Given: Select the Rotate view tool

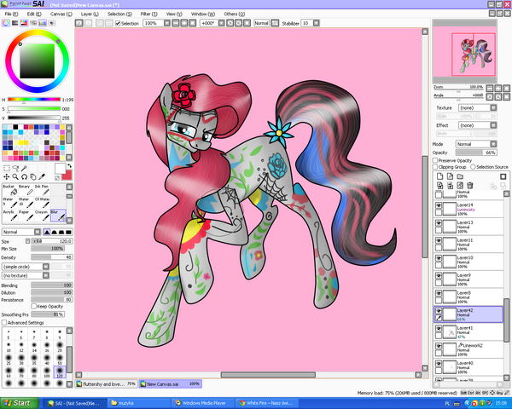Looking at the screenshot, I should coord(24,176).
